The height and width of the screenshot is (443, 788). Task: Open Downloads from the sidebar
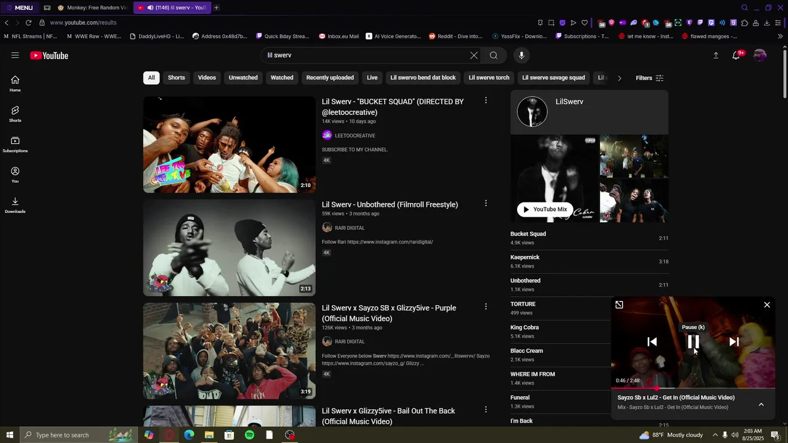[15, 205]
